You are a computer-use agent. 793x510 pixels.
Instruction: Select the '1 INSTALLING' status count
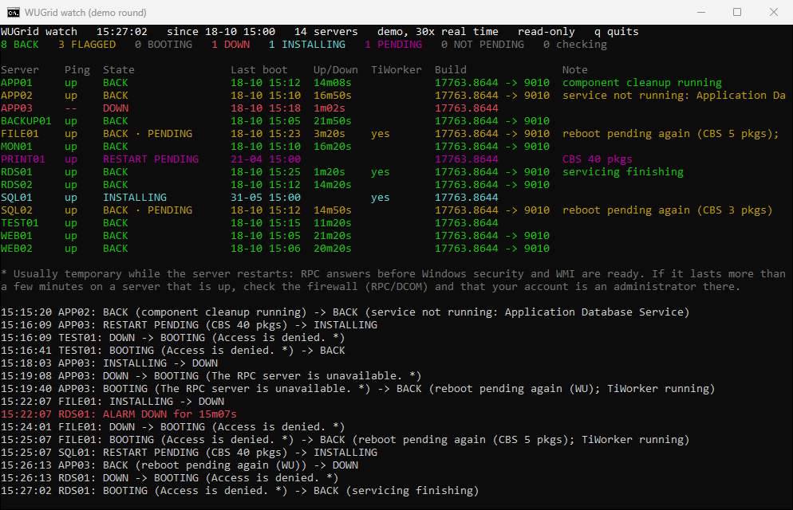[x=307, y=45]
